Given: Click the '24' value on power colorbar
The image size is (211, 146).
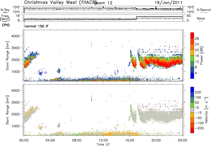Looking at the screenshot, I should click(x=197, y=44).
